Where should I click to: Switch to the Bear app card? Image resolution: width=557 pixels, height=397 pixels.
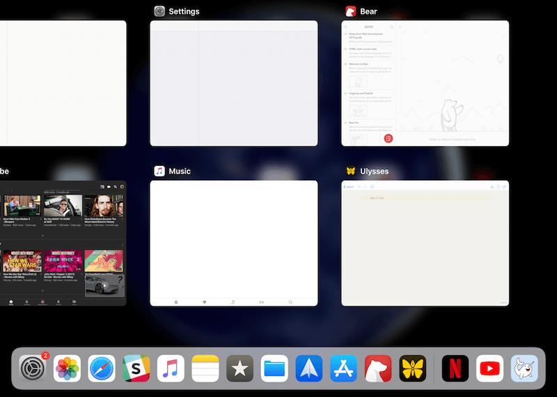tap(425, 83)
